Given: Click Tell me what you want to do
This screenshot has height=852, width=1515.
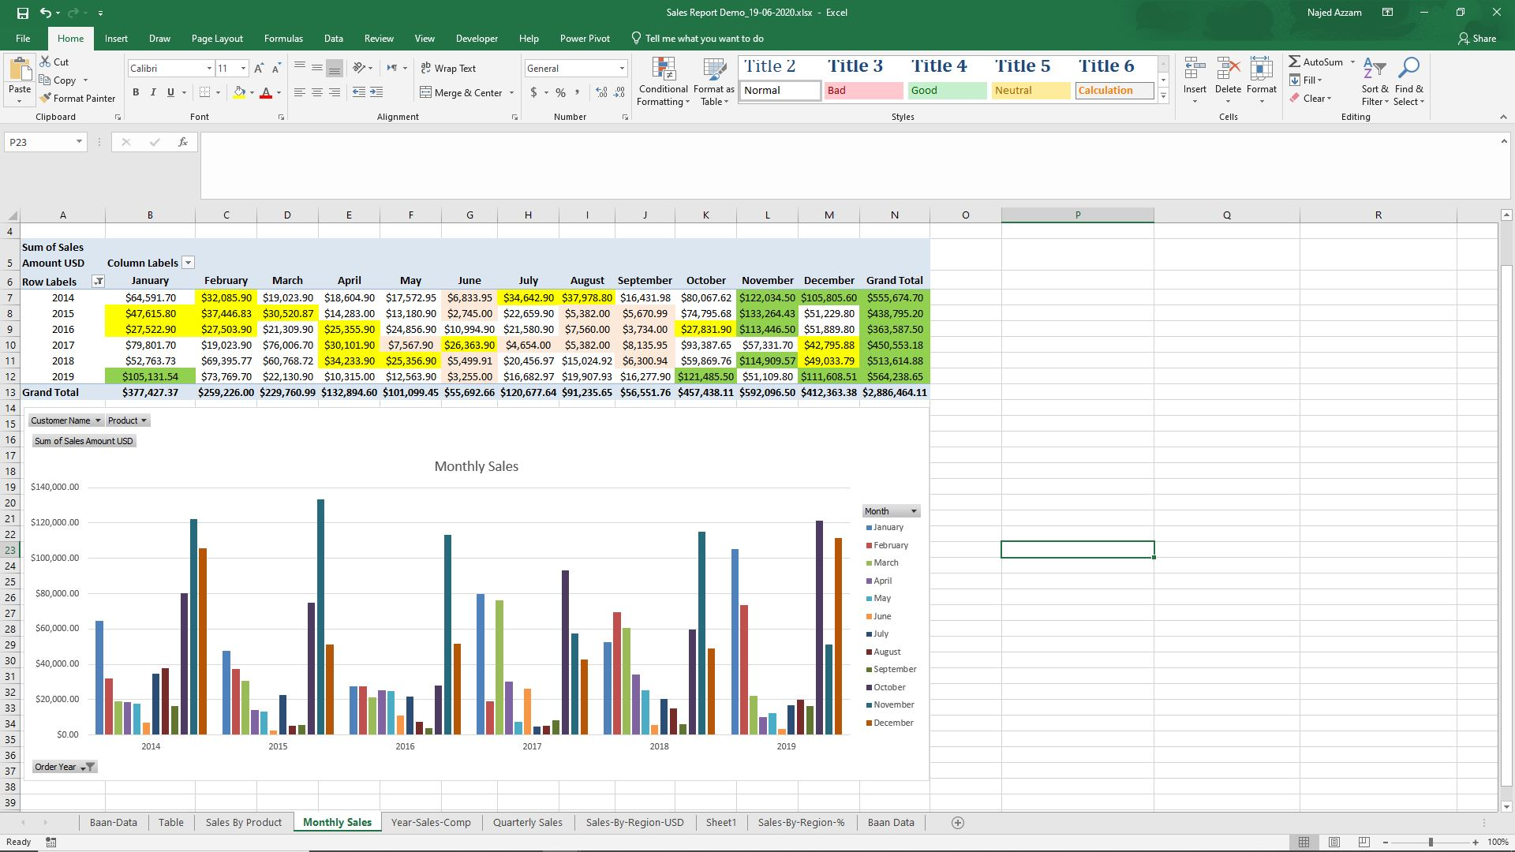Looking at the screenshot, I should [x=698, y=38].
